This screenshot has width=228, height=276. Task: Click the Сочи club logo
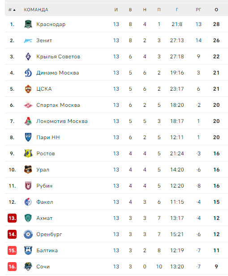coord(28,267)
